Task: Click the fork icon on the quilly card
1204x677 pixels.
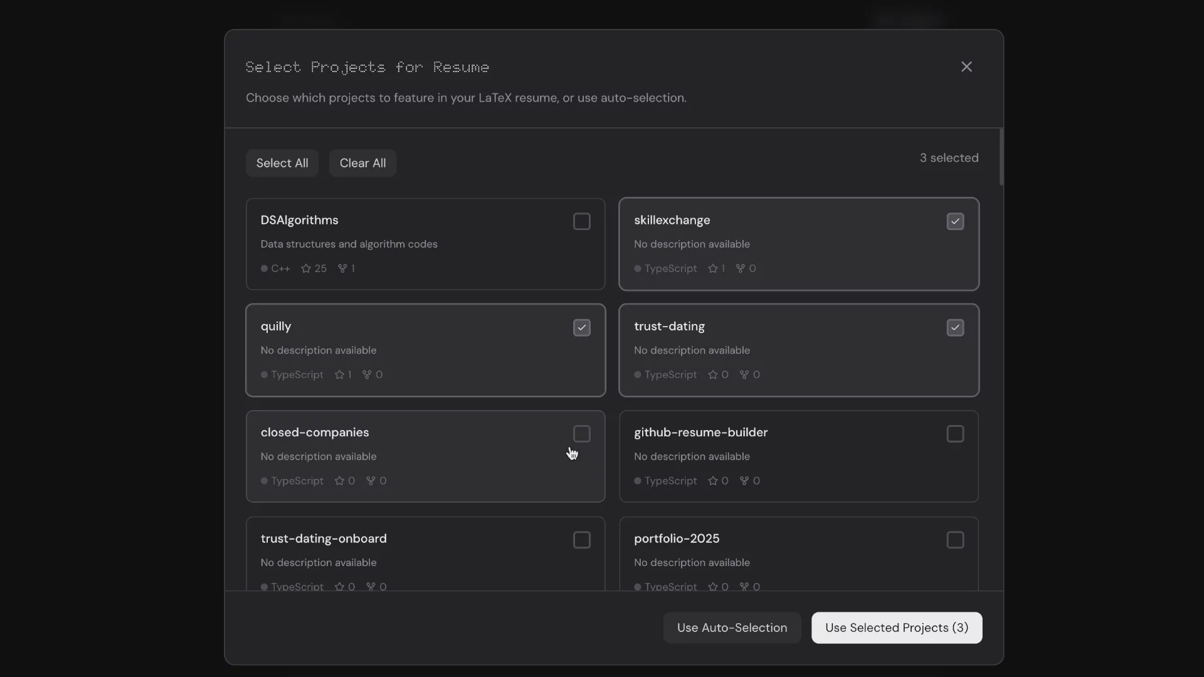Action: tap(368, 374)
